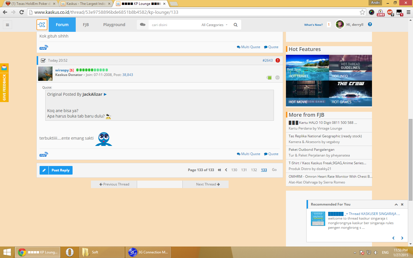413x258 pixels.
Task: Show next recommended thread
Action: pyautogui.click(x=402, y=238)
